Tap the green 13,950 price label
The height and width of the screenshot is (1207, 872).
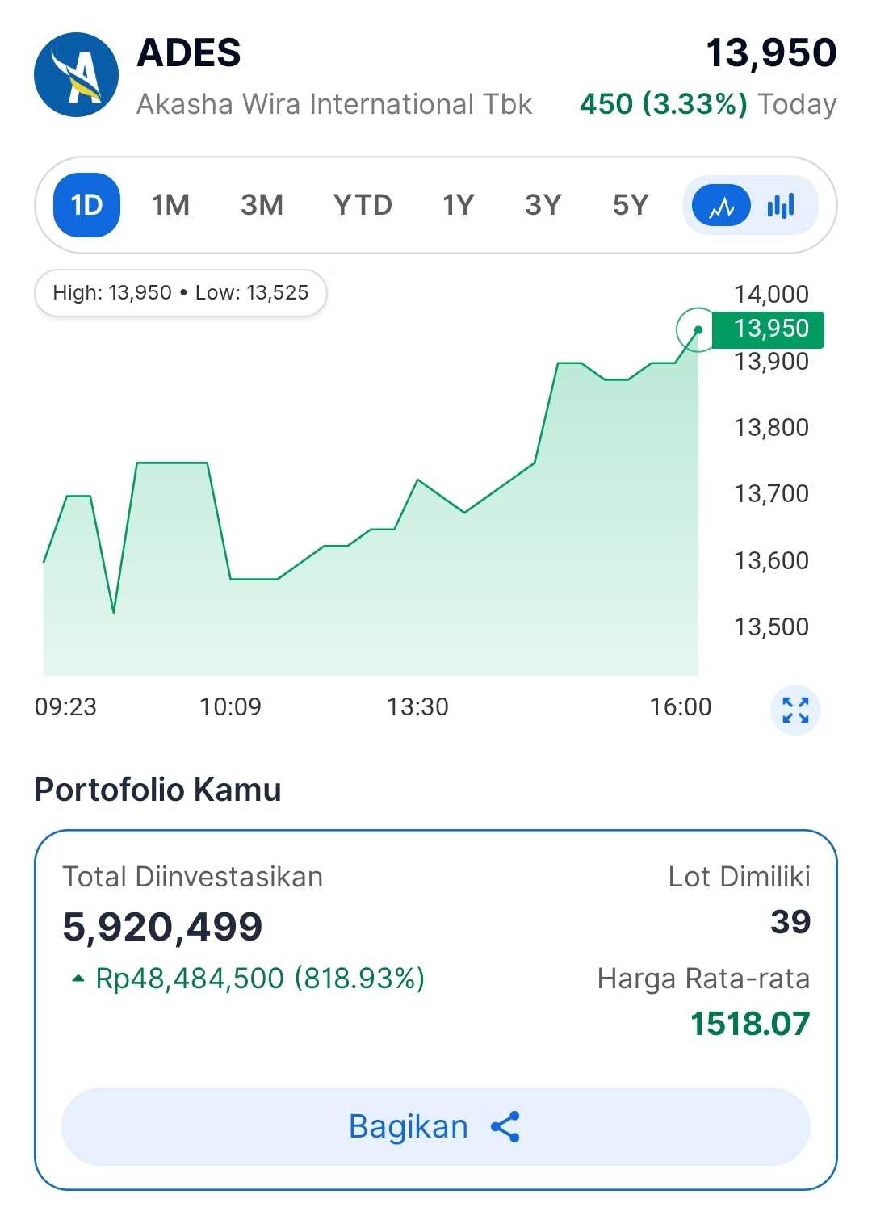click(x=769, y=329)
